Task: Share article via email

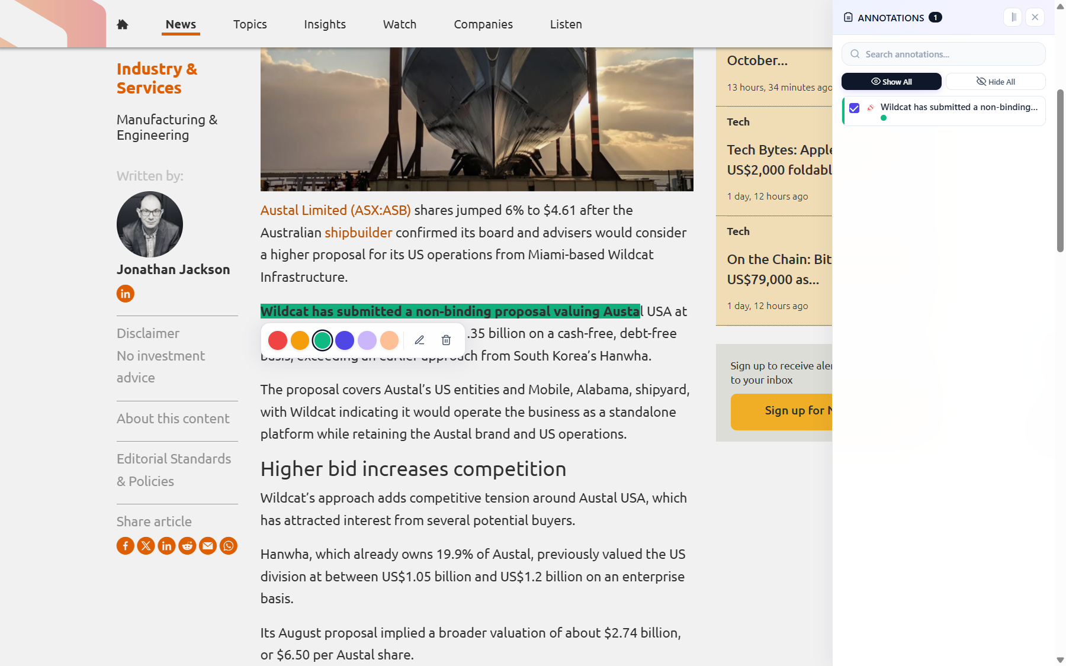Action: point(208,546)
